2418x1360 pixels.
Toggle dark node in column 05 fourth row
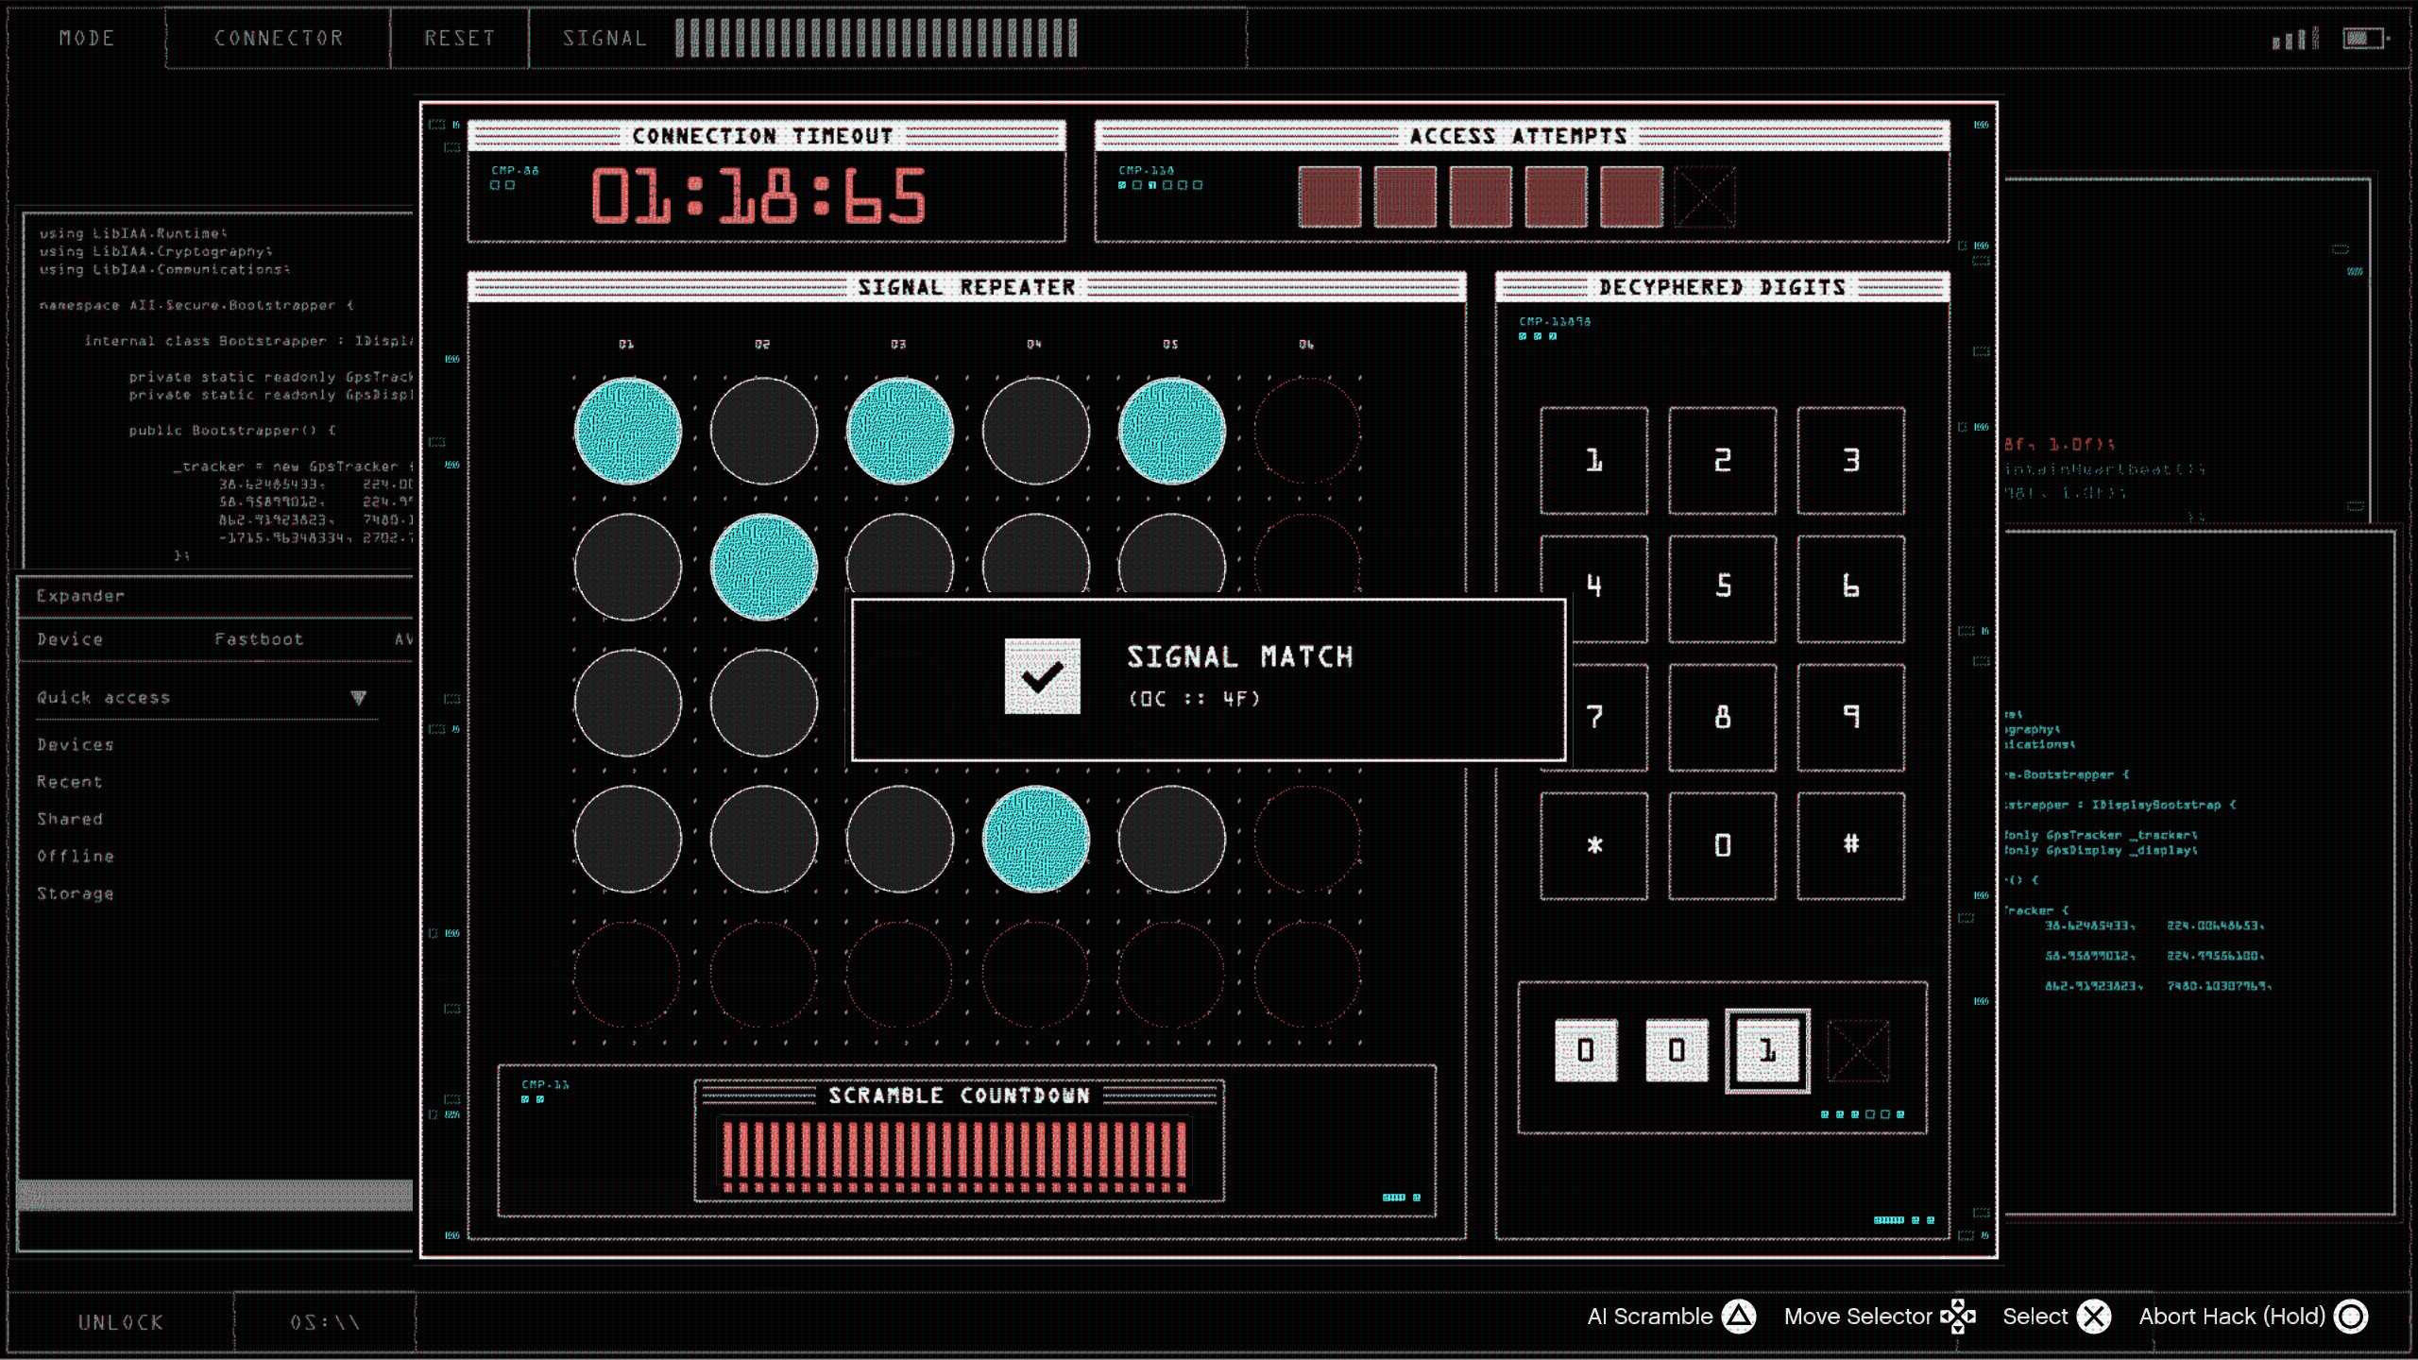[1171, 839]
